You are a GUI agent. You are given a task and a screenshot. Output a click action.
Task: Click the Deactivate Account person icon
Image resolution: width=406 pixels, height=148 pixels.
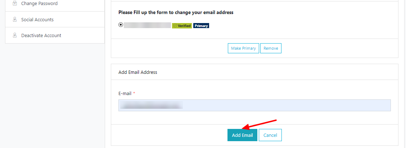pos(15,35)
